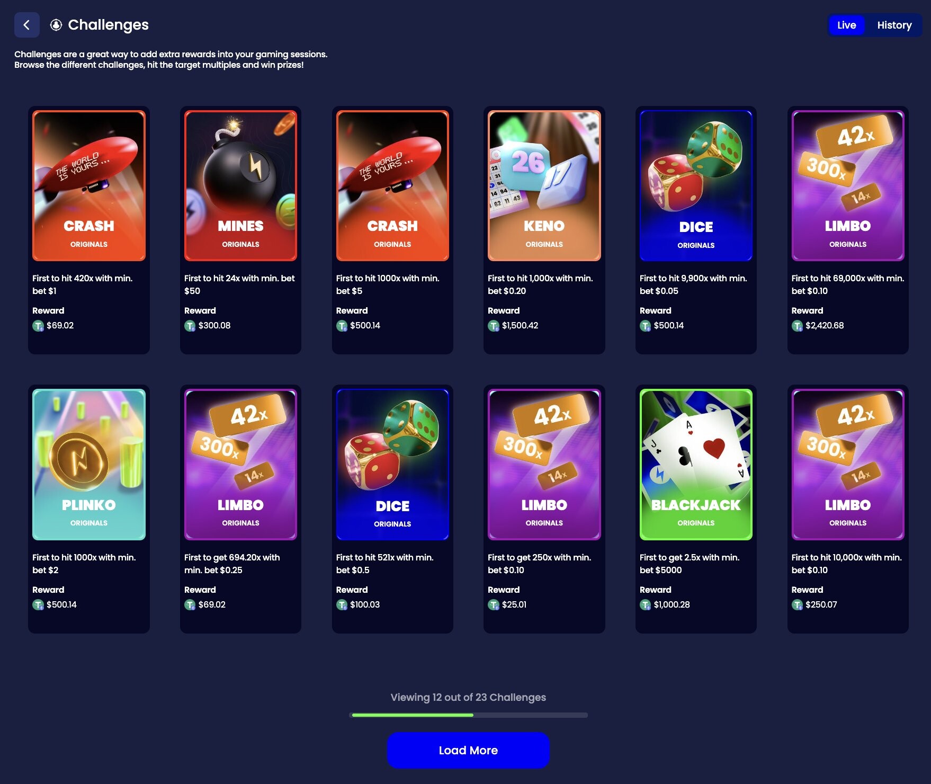Open the Mines 24x challenge card
This screenshot has height=784, width=931.
[x=240, y=230]
